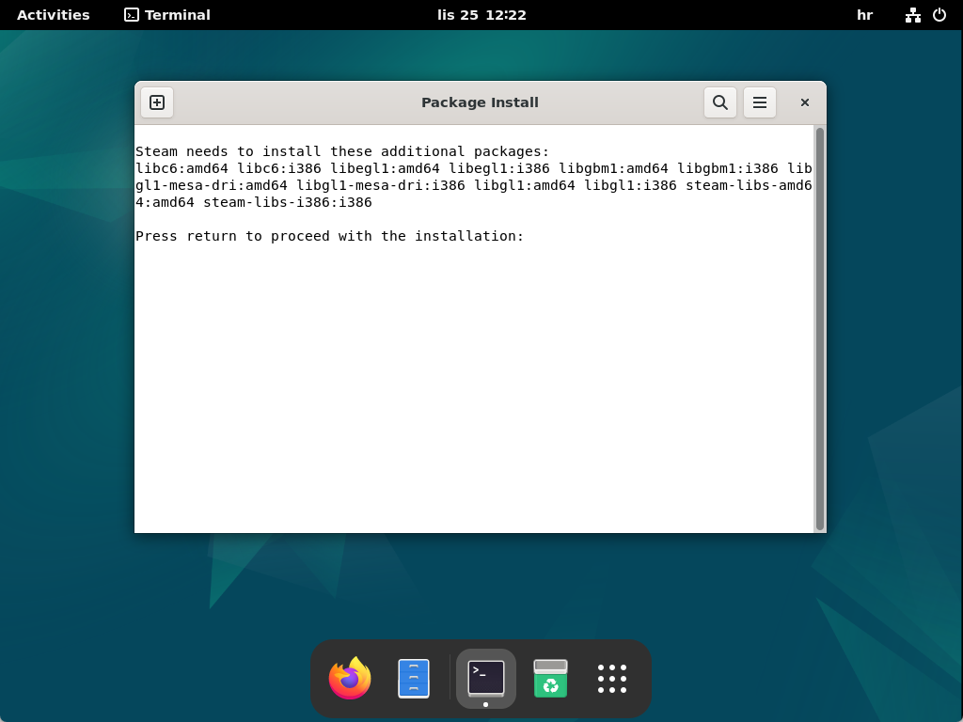Open the Terminal app menu in top bar

[x=166, y=14]
